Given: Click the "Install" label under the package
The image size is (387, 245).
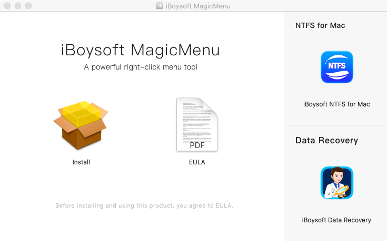Looking at the screenshot, I should (81, 162).
